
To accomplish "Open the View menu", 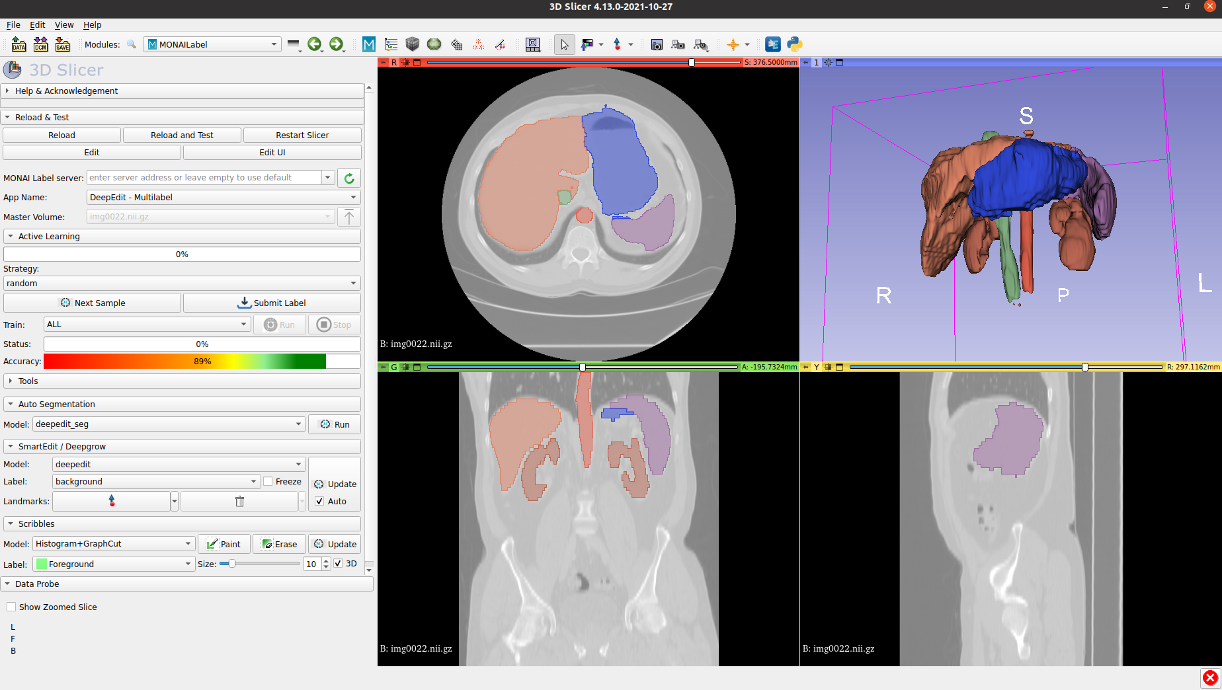I will 64,24.
